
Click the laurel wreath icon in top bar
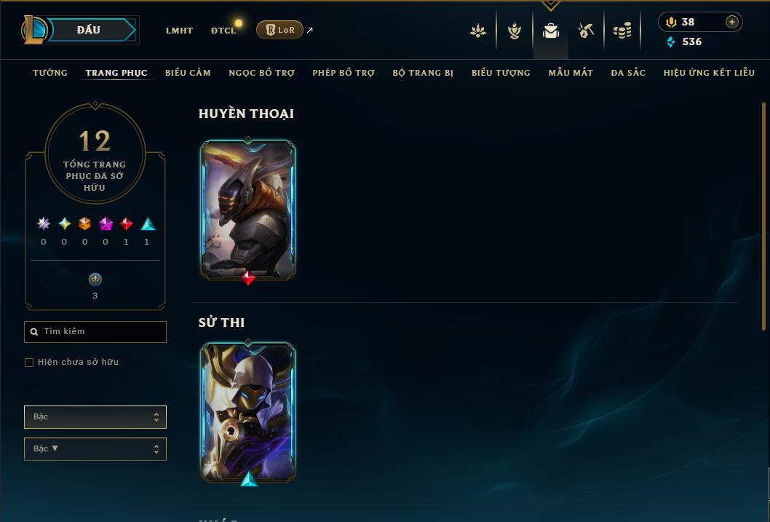(x=514, y=31)
